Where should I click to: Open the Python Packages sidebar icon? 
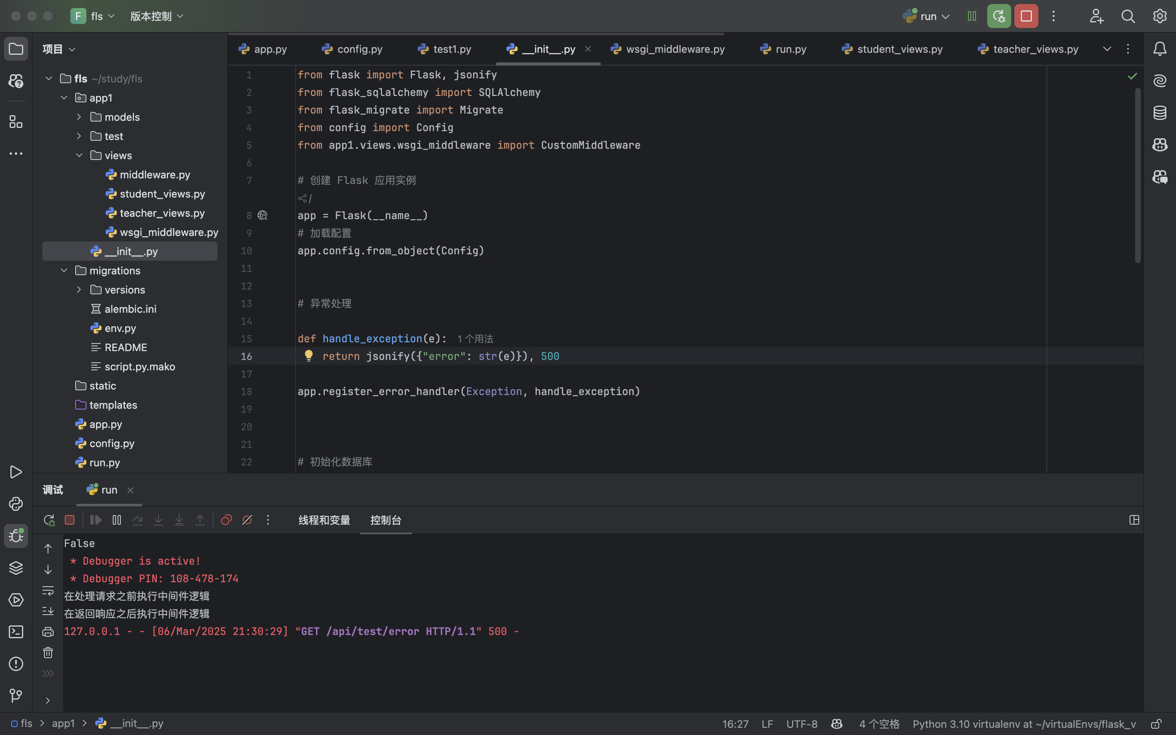click(x=16, y=568)
